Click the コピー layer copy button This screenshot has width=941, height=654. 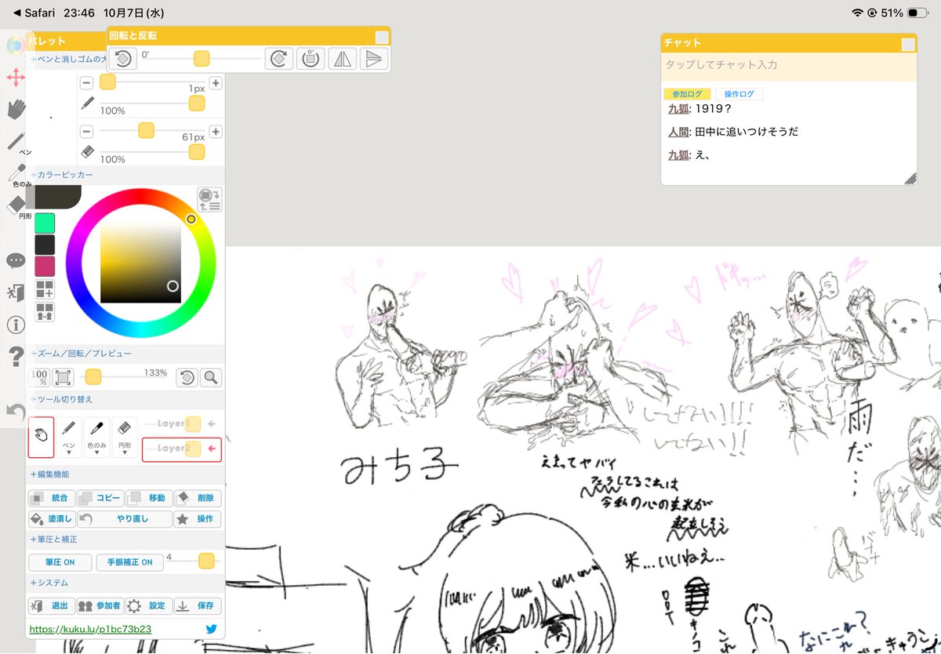[100, 498]
